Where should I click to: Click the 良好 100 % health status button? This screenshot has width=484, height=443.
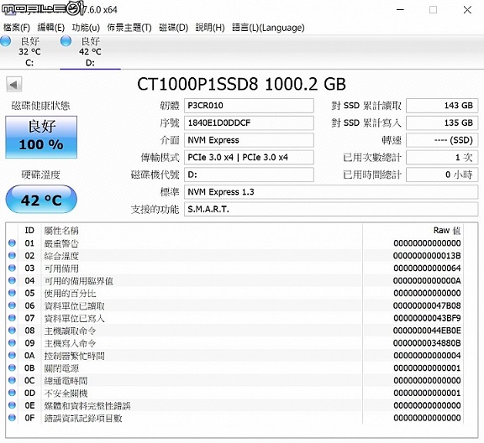pos(41,138)
